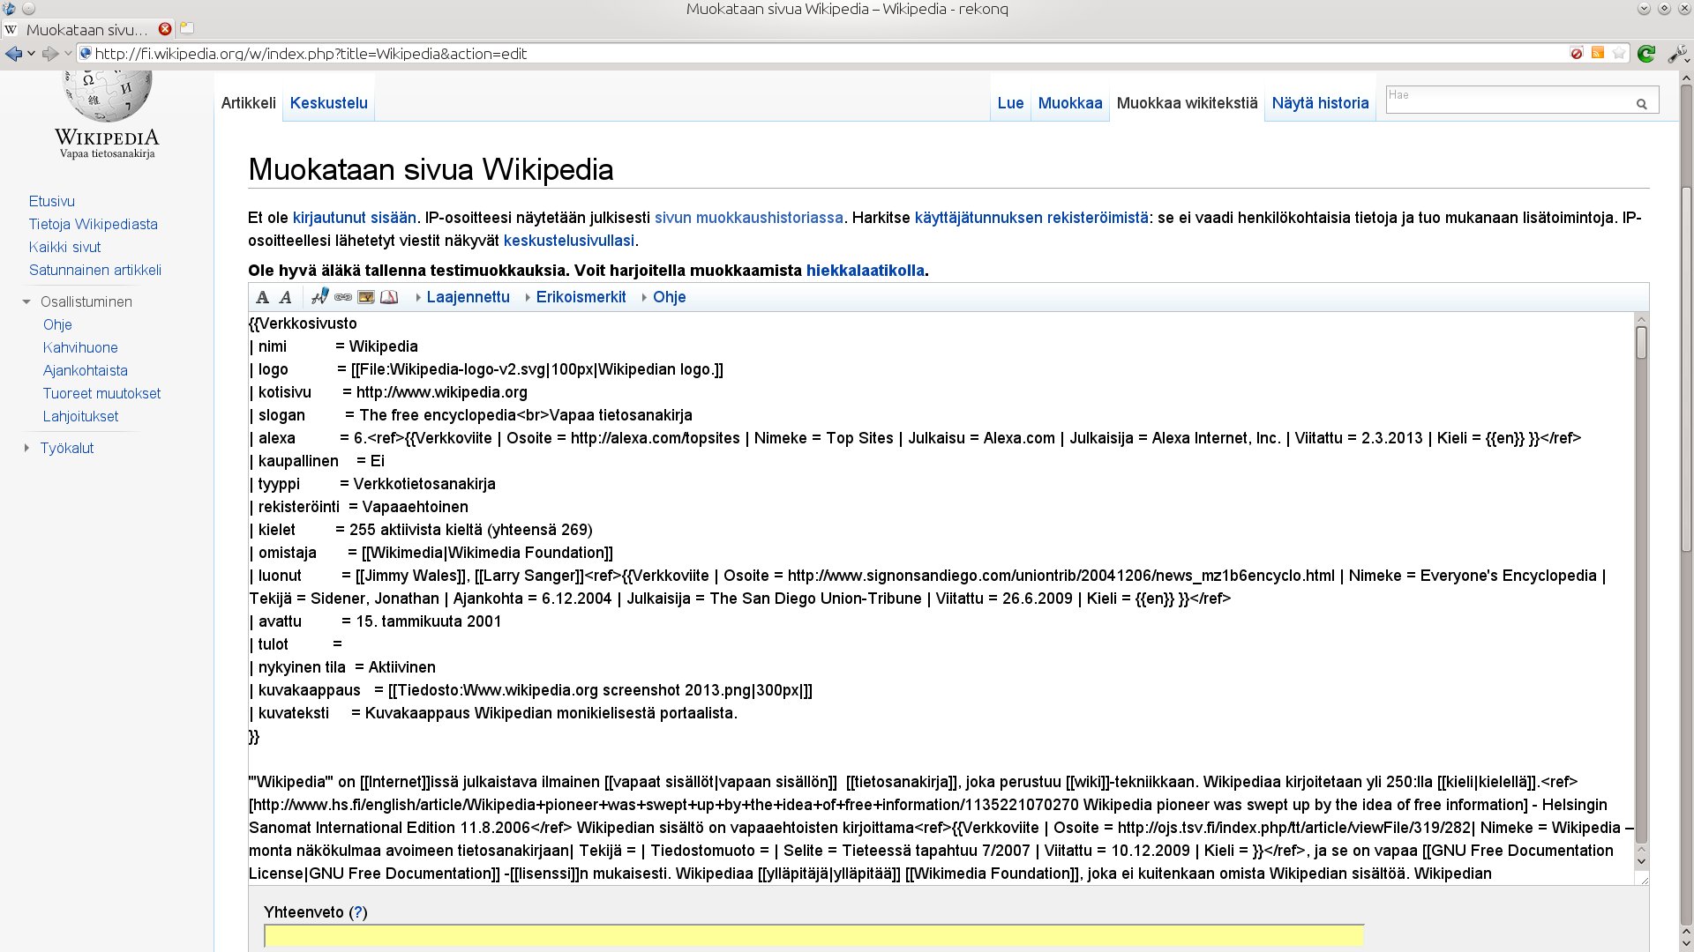Click the yellow Yhteenveto summary field
The width and height of the screenshot is (1694, 952).
[x=814, y=936]
